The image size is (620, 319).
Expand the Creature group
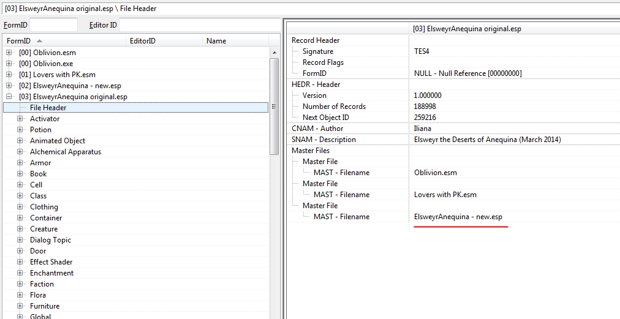(20, 229)
